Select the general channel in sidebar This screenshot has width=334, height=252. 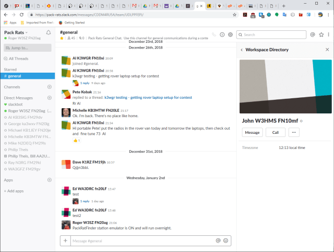[x=28, y=76]
